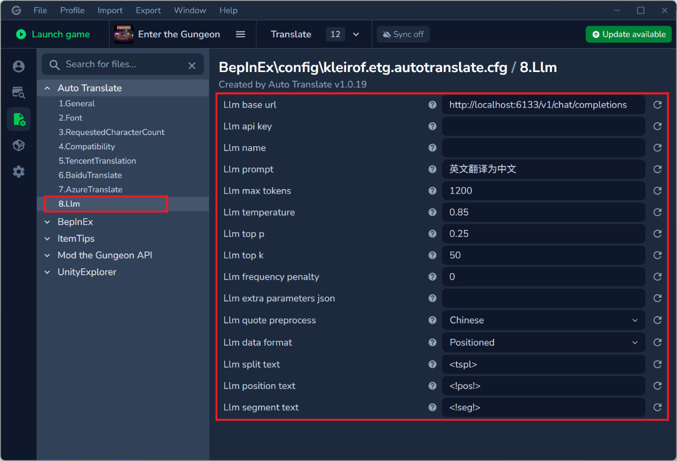
Task: Click the Llm max tokens field
Action: pyautogui.click(x=544, y=190)
